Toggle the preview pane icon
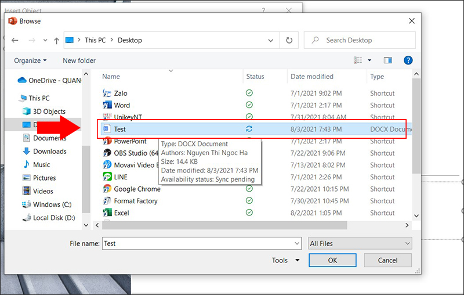 tap(388, 60)
